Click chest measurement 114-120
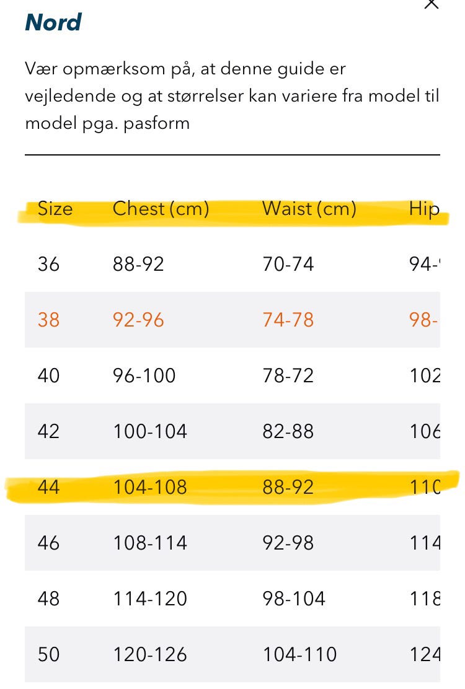The width and height of the screenshot is (465, 689). pyautogui.click(x=149, y=599)
